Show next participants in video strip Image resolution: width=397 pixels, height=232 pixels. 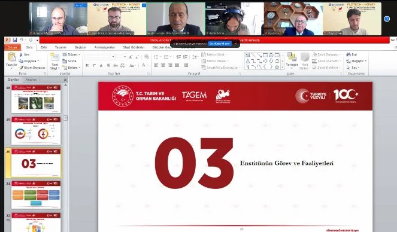pyautogui.click(x=387, y=19)
